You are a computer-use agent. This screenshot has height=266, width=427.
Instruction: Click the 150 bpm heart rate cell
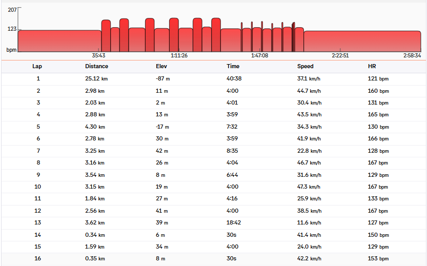(x=378, y=235)
